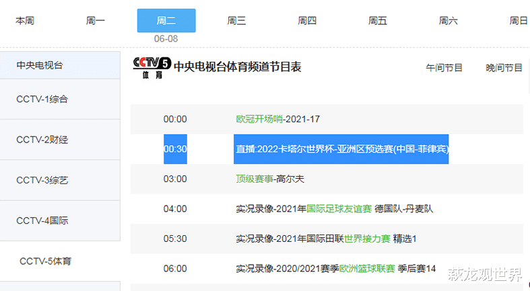Click the highlighted 00:30 time cell

click(175, 149)
